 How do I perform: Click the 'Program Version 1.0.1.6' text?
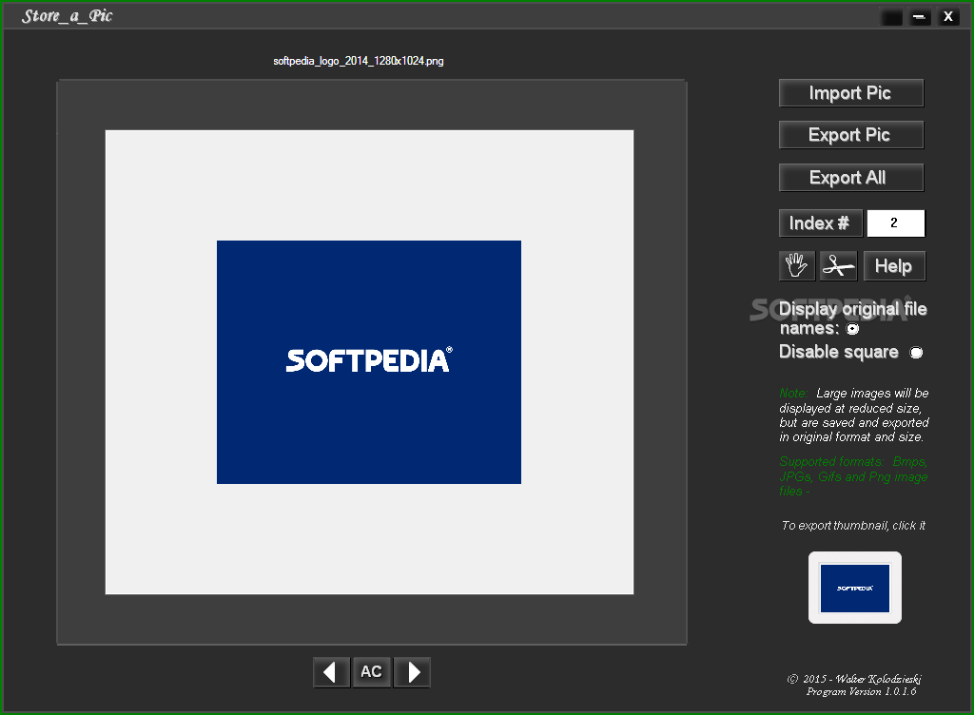click(x=861, y=691)
